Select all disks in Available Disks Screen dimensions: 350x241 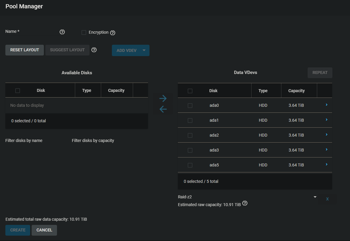tap(18, 91)
